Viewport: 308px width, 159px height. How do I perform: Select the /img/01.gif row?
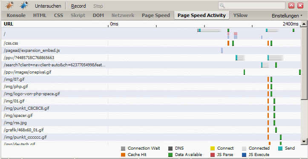tap(151, 101)
